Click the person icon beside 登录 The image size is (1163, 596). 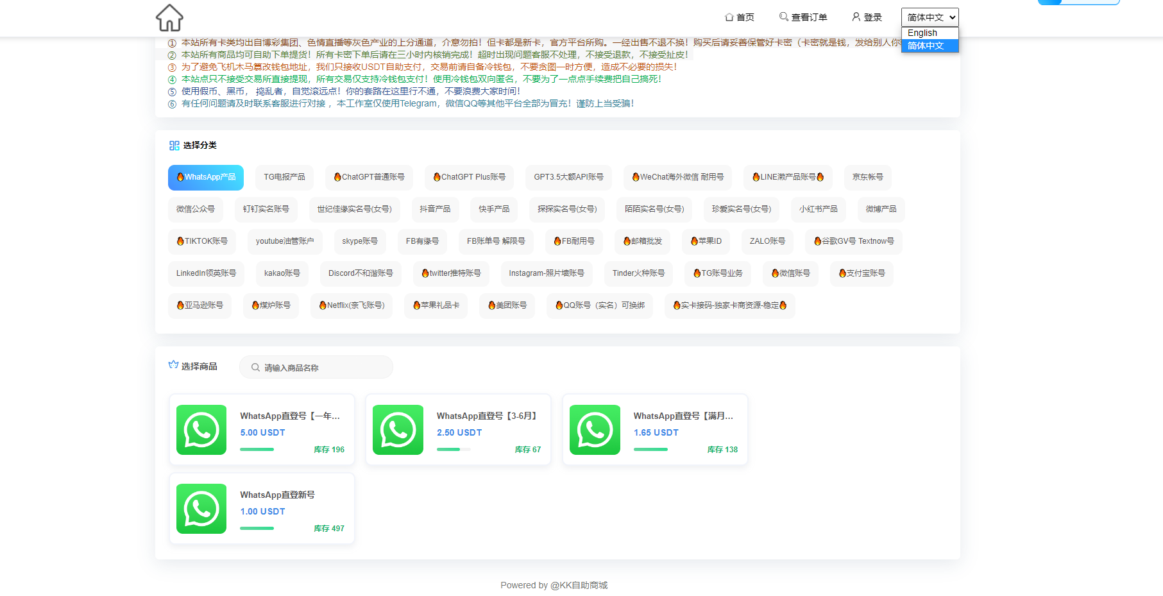[x=855, y=17]
